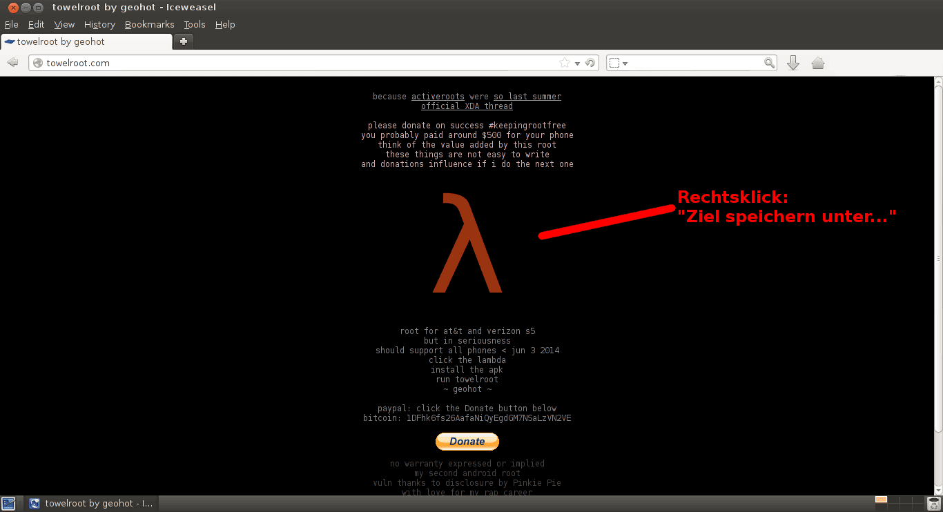
Task: Open the taskbar applications menu icon
Action: pyautogui.click(x=8, y=504)
